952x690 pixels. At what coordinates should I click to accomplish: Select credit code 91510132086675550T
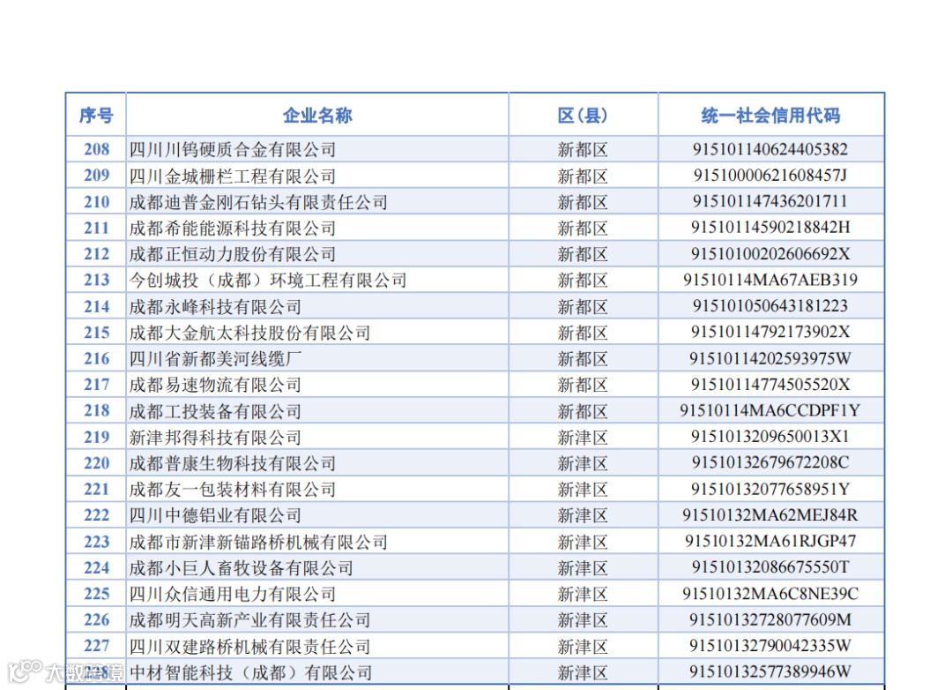[x=770, y=567]
